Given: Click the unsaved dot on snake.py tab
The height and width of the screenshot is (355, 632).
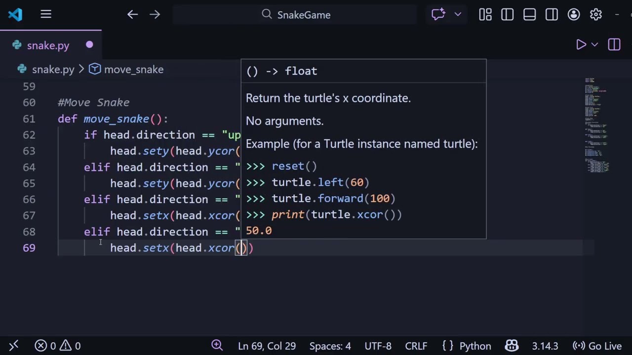Looking at the screenshot, I should click(89, 45).
